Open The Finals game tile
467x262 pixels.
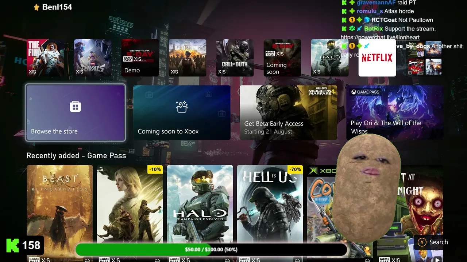(46, 58)
